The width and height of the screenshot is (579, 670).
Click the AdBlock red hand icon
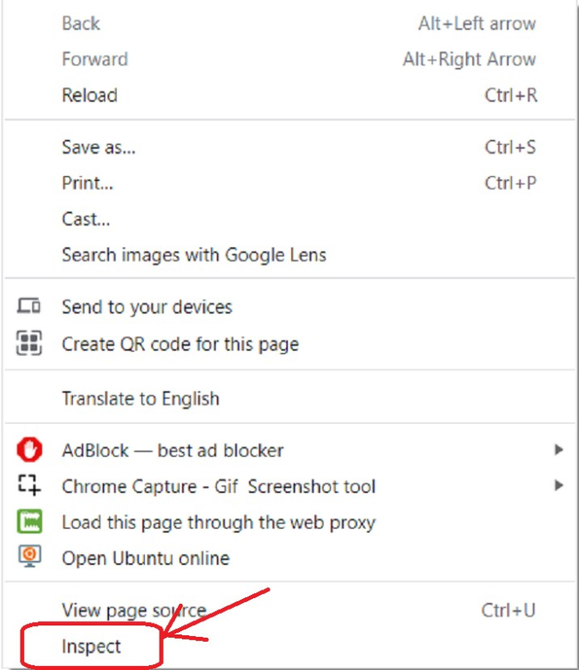tap(29, 451)
